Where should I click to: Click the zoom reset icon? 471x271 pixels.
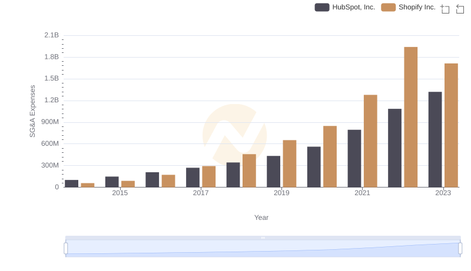[x=460, y=9]
